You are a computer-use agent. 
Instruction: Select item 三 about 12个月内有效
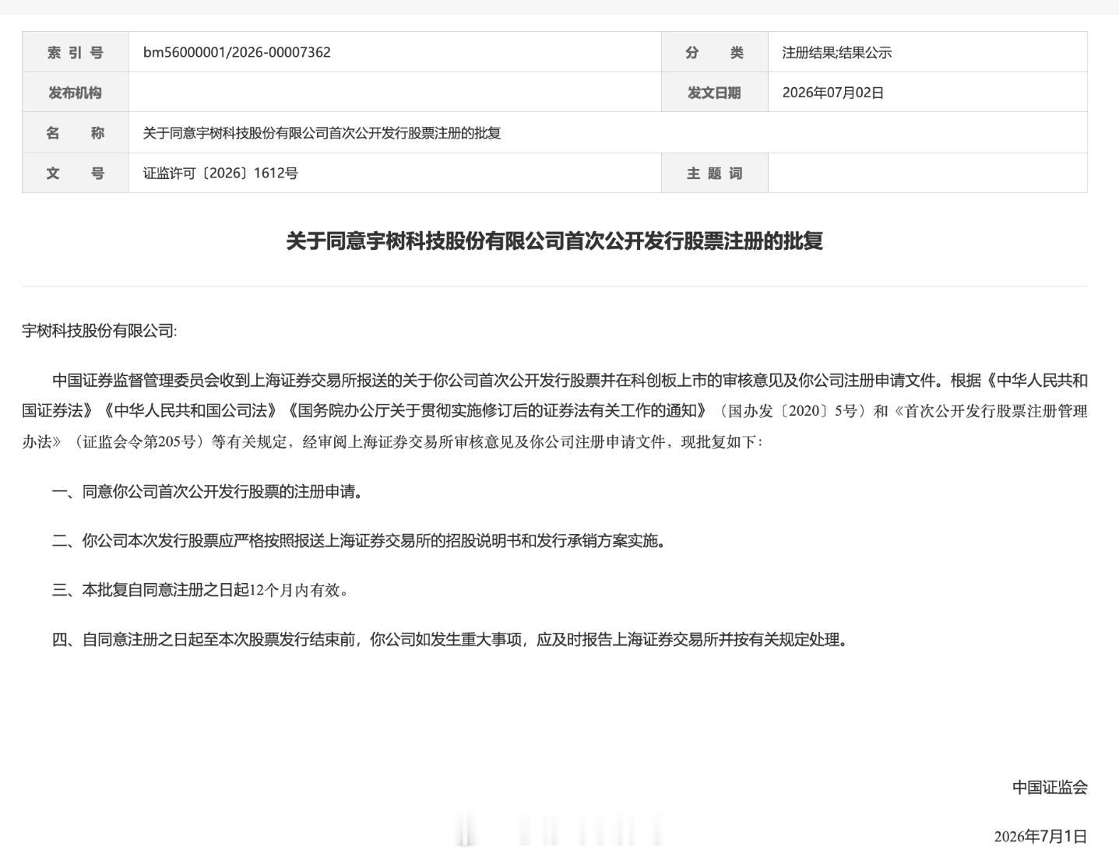tap(200, 590)
